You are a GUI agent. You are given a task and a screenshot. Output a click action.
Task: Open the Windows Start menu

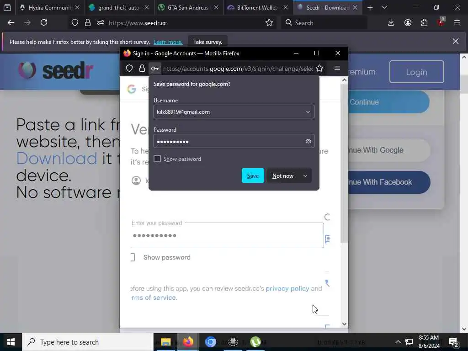11,342
